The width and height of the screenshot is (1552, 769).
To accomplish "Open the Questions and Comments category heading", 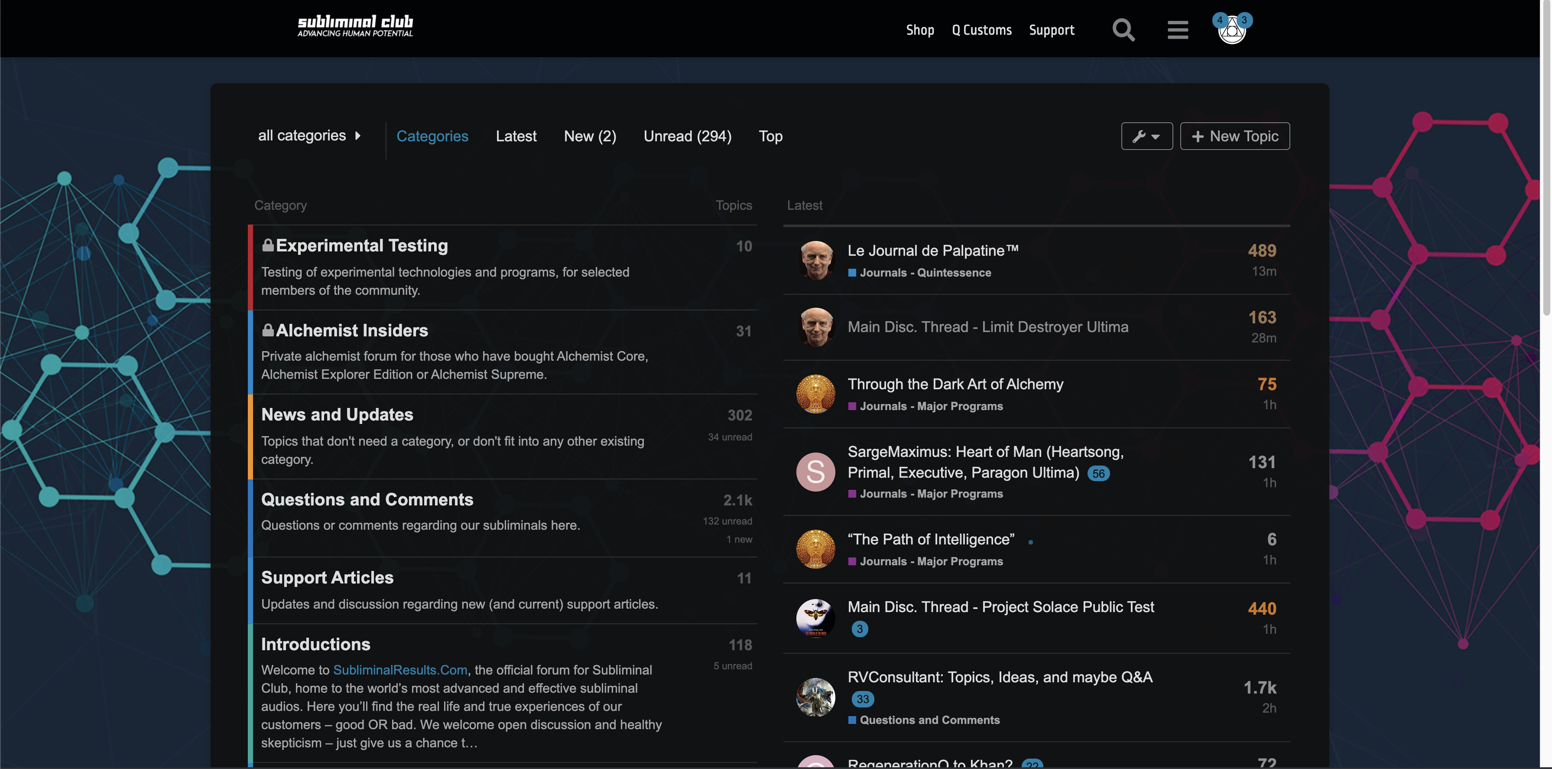I will [367, 500].
